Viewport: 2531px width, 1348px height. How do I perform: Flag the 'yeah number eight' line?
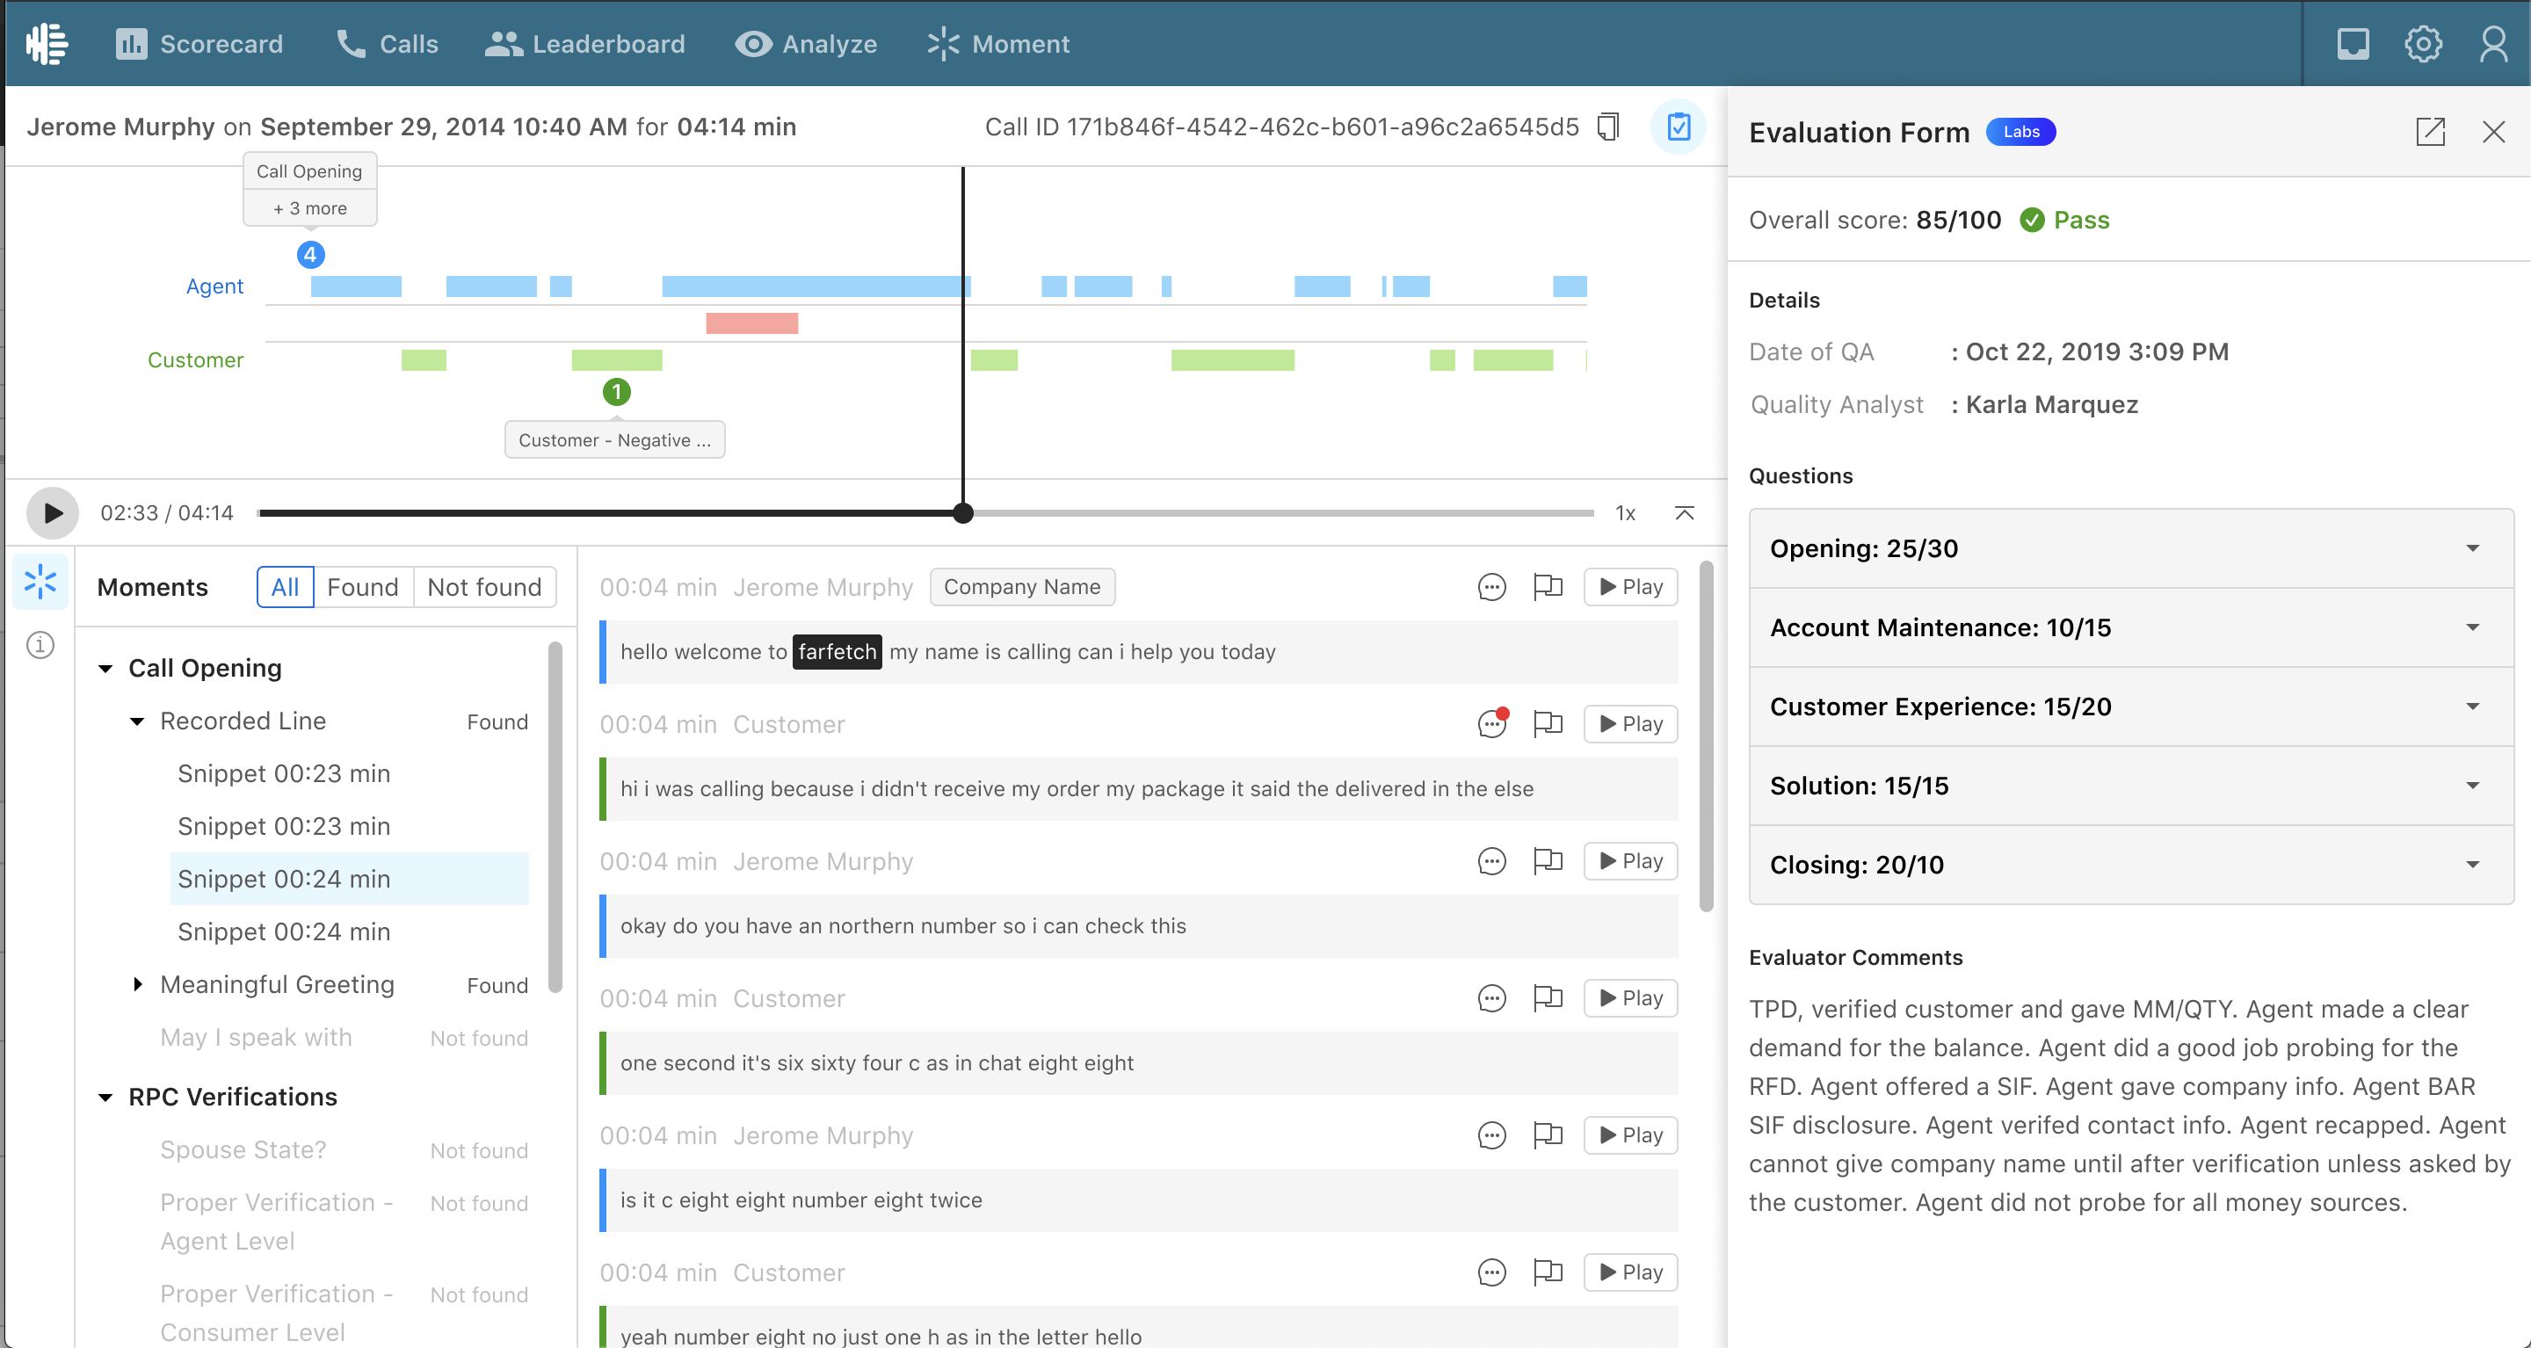[1548, 1272]
